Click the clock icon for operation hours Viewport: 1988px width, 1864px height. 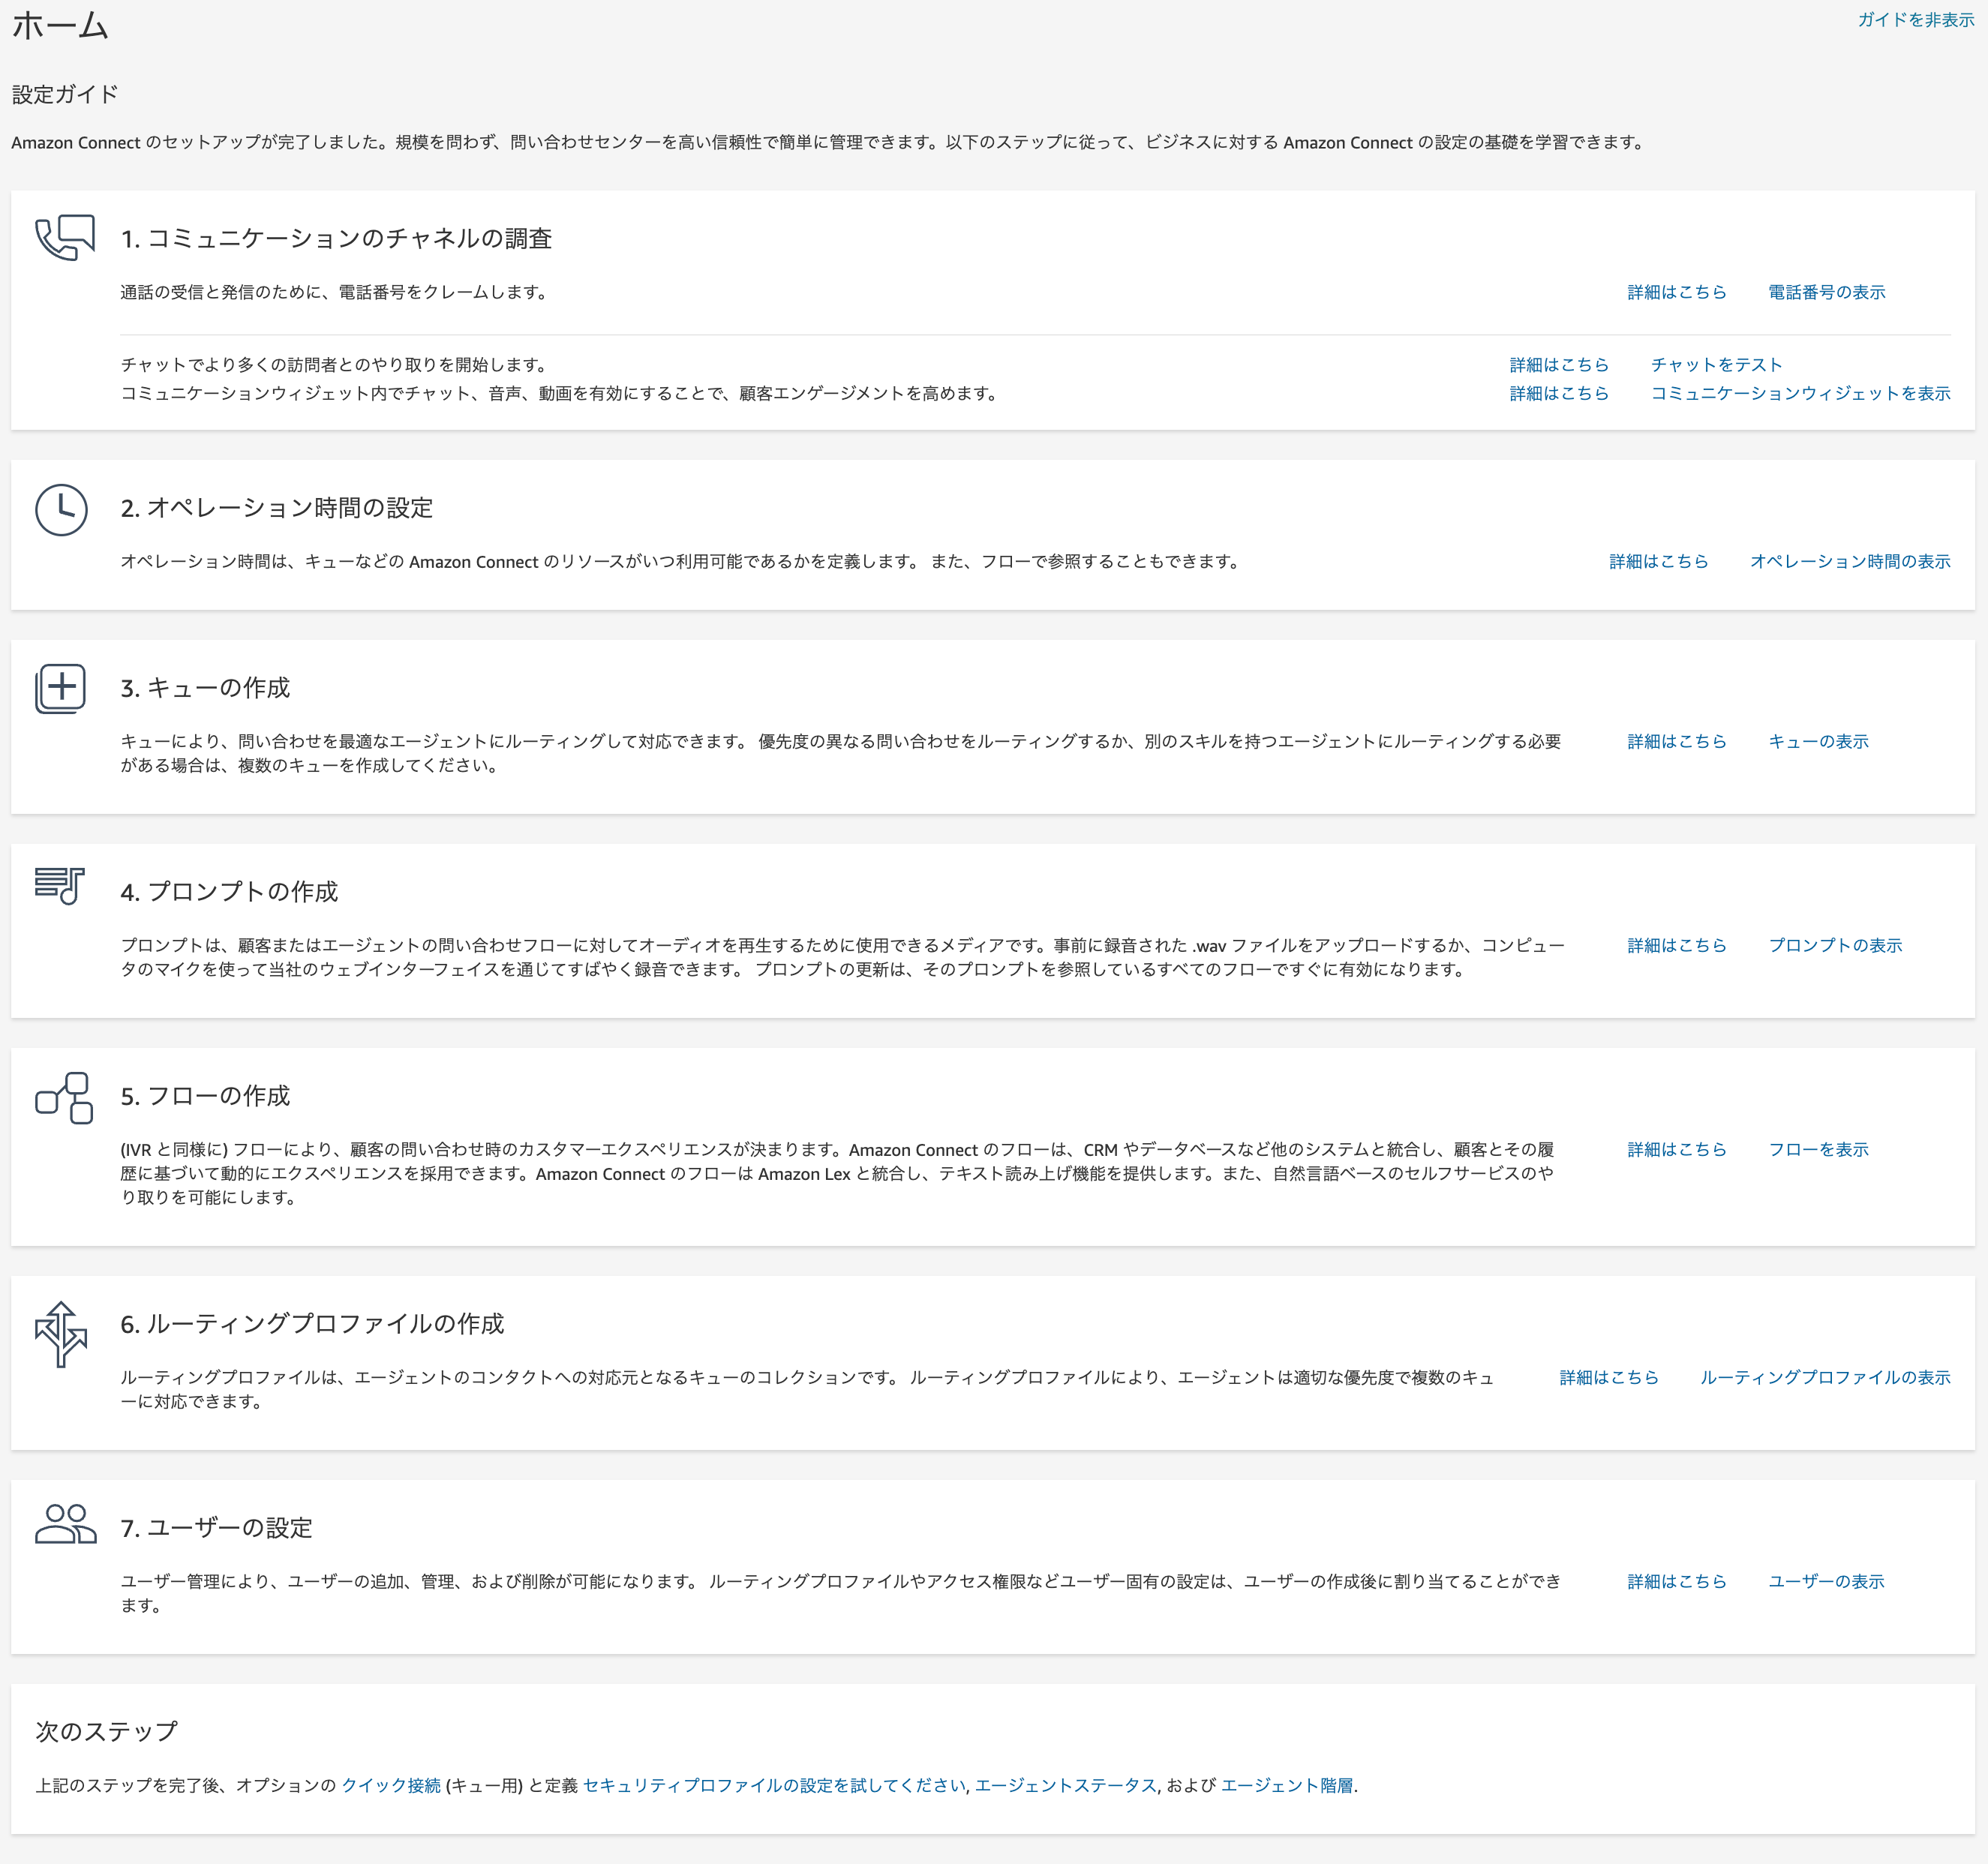click(x=61, y=510)
